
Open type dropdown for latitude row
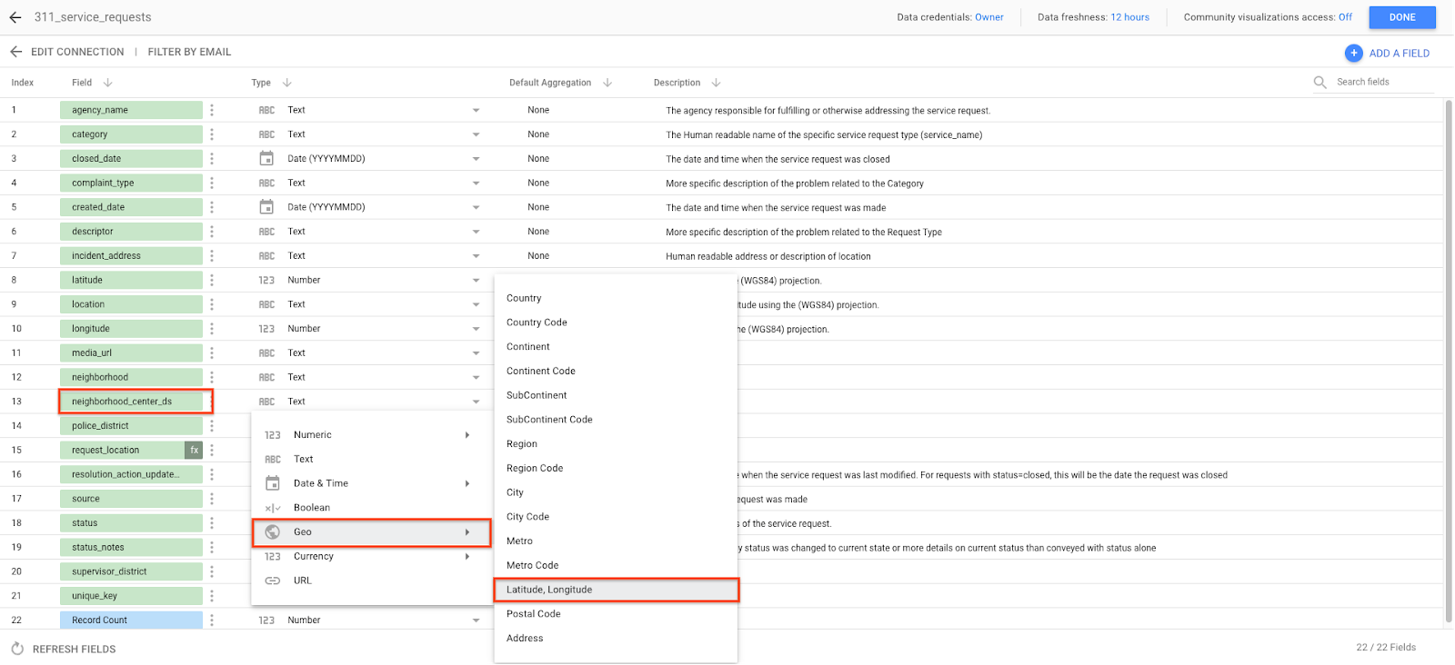[x=476, y=280]
